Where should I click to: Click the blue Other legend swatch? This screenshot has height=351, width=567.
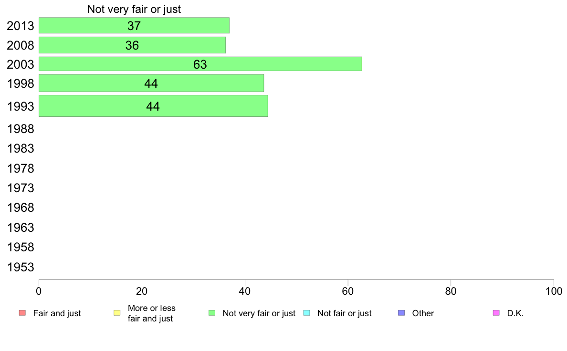click(x=401, y=313)
